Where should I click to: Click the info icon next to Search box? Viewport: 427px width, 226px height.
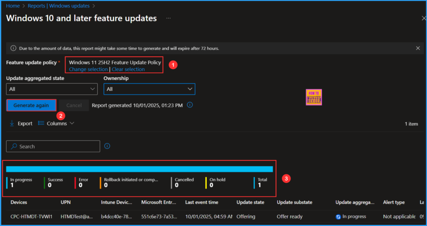click(107, 146)
